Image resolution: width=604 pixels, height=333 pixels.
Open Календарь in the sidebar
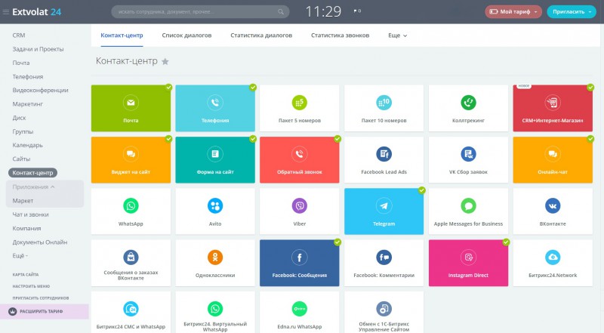(x=27, y=145)
